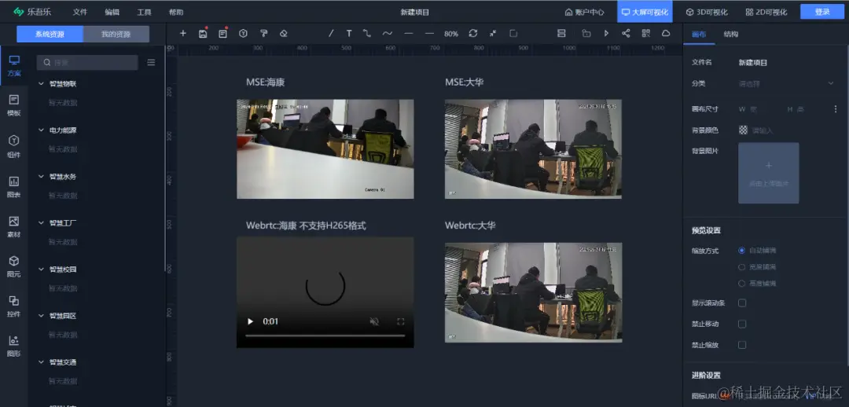Select the polyline connector tool icon
Image resolution: width=849 pixels, height=407 pixels.
point(367,34)
